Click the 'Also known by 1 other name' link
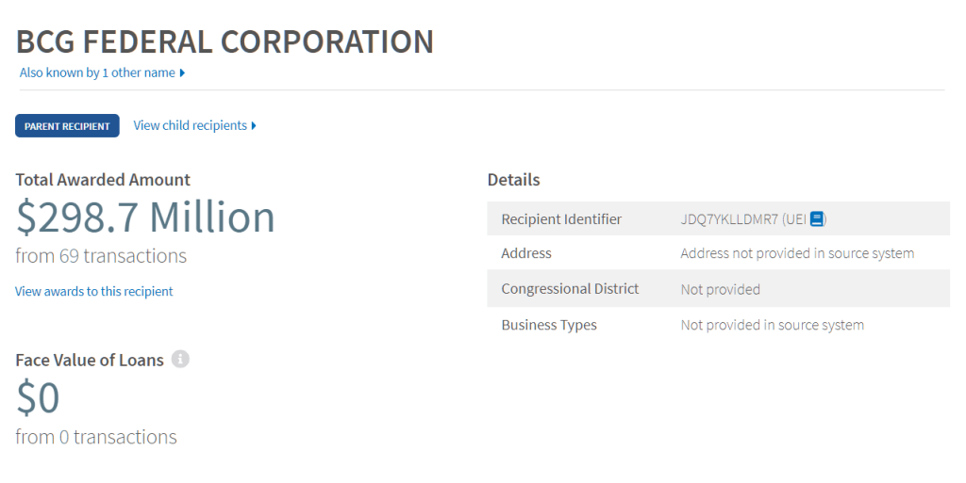 pyautogui.click(x=97, y=72)
